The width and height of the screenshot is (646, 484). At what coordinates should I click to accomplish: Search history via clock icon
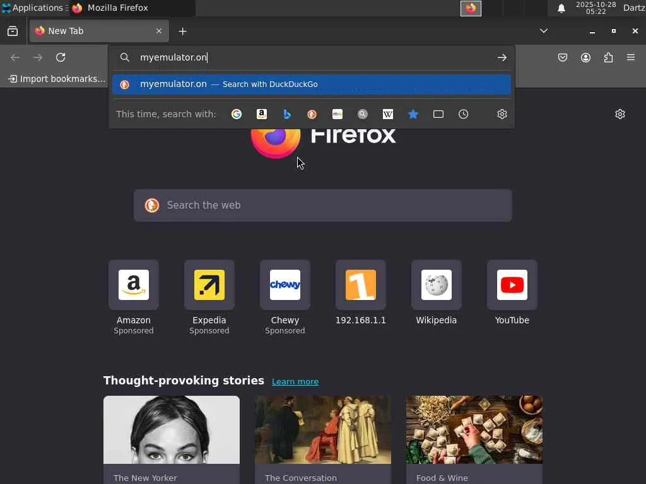point(464,114)
